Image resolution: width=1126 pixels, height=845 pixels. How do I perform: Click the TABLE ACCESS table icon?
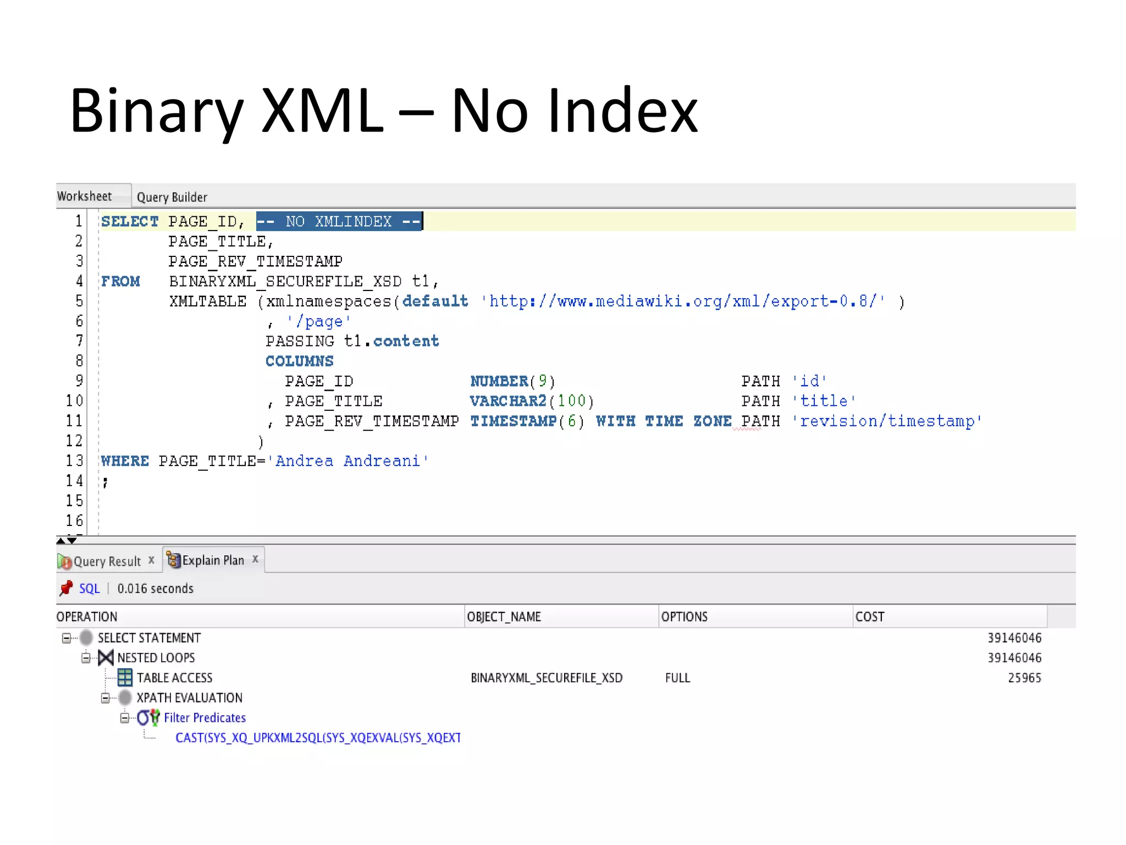pos(125,677)
